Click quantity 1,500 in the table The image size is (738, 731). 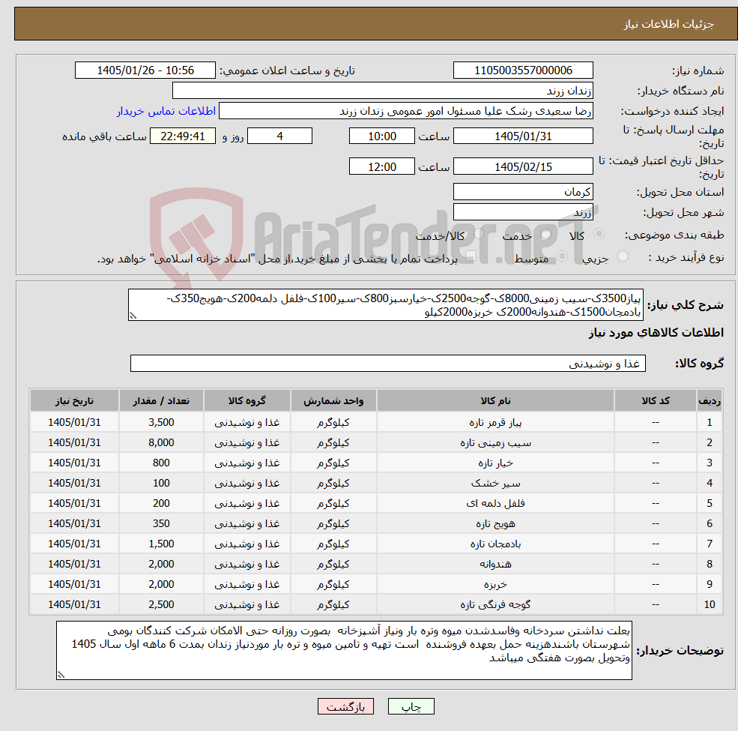click(161, 544)
